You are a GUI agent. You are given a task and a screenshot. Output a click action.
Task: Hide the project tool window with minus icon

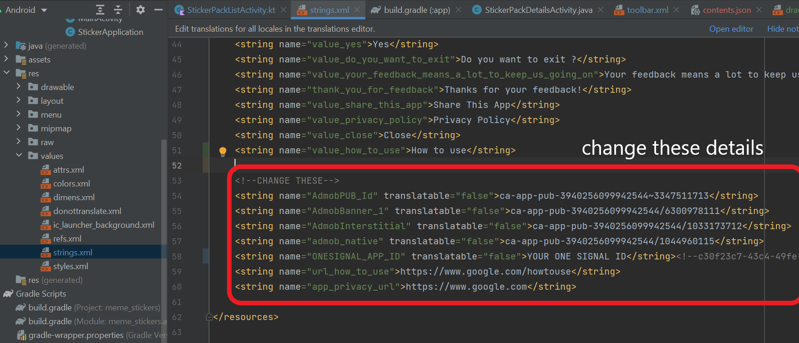tap(158, 10)
